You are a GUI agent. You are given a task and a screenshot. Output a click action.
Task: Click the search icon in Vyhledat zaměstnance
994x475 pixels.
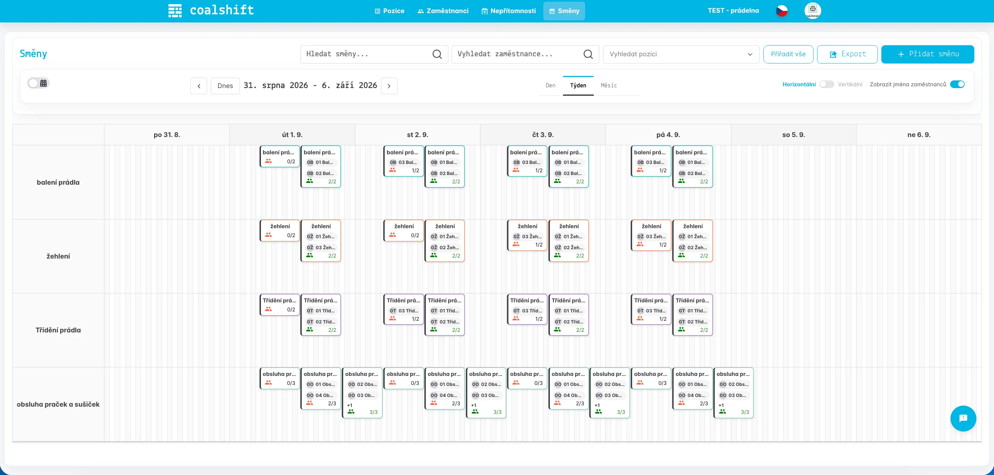tap(588, 54)
